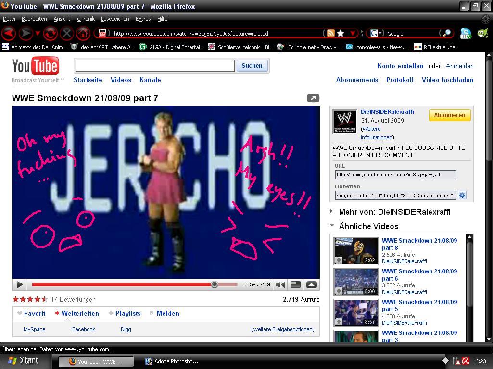This screenshot has width=493, height=369.
Task: Click the video progress slider knob
Action: (x=215, y=284)
